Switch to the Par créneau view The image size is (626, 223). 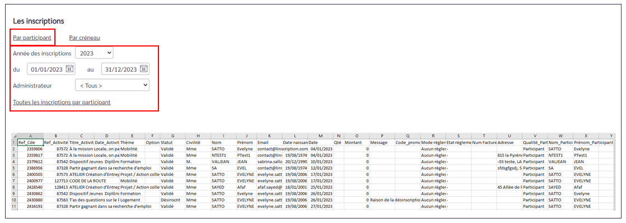(x=85, y=38)
